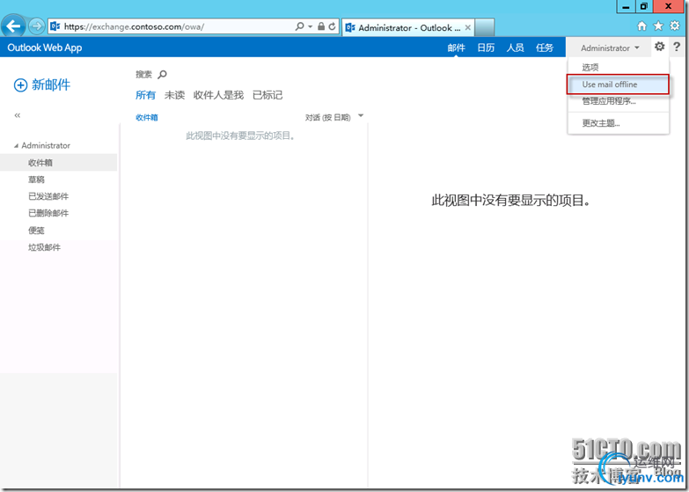Click the mail search magnifier icon
This screenshot has height=492, width=689.
pos(162,74)
